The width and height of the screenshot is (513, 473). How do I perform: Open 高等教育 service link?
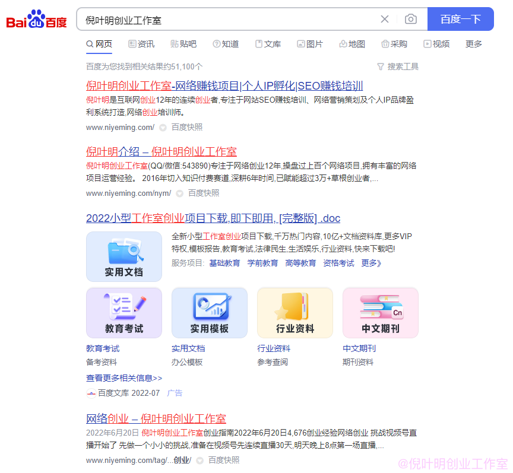[300, 264]
